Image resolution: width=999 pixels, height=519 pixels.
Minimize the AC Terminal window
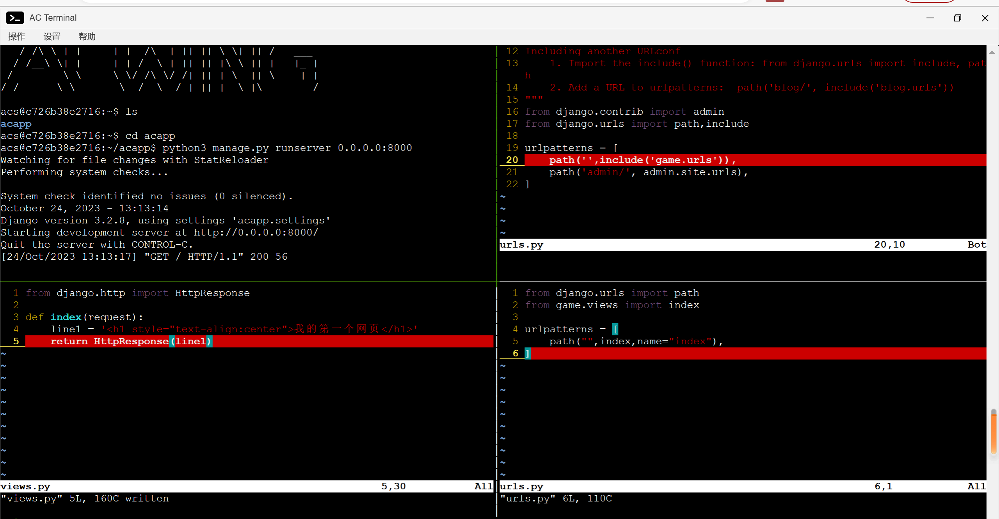(x=930, y=18)
